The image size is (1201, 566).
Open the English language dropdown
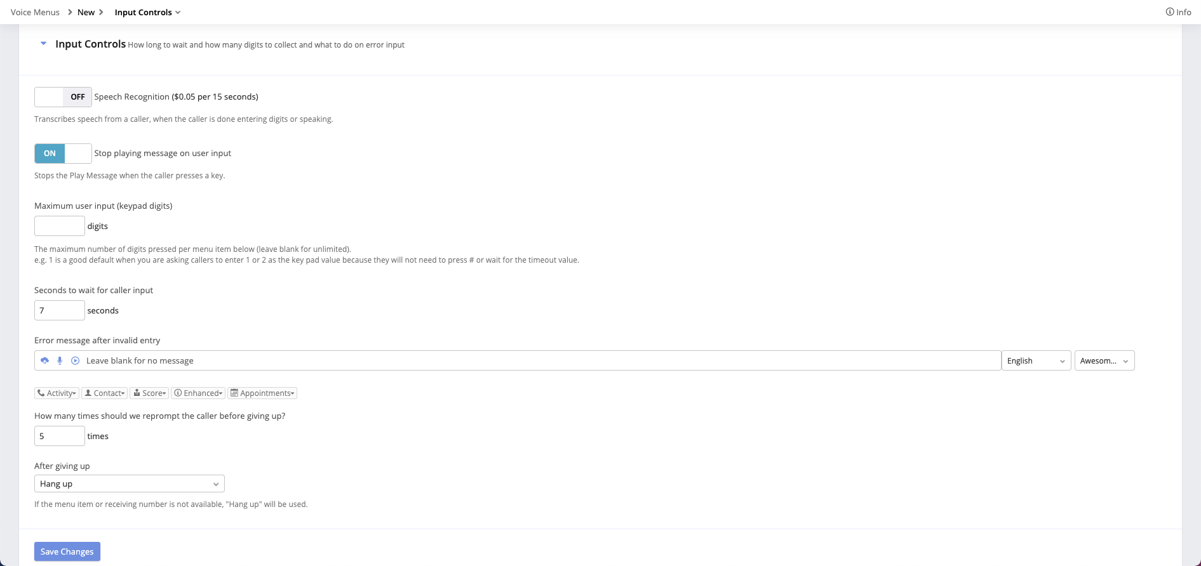[x=1036, y=360]
